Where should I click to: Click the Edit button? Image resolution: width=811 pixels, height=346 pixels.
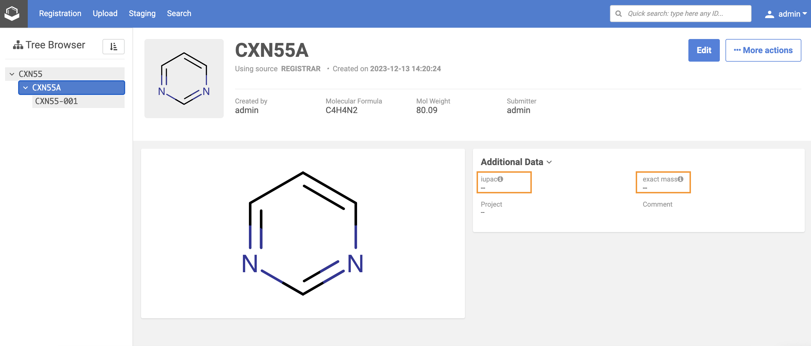tap(704, 50)
